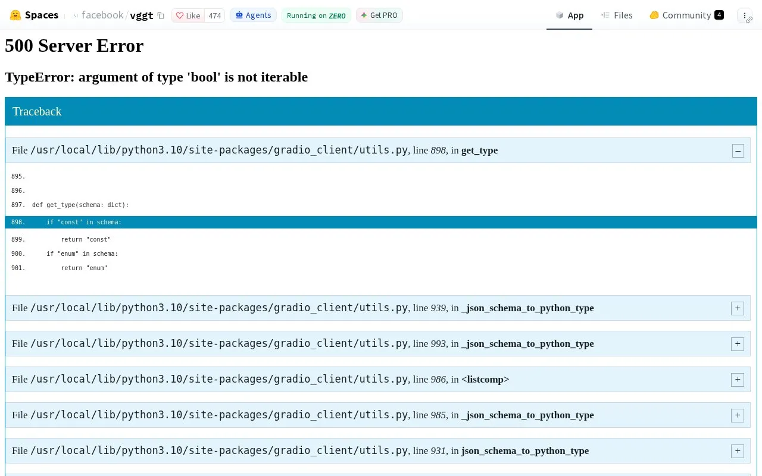Image resolution: width=762 pixels, height=476 pixels.
Task: Expand the line 931 json_schema_to_python_type frame
Action: (x=738, y=451)
